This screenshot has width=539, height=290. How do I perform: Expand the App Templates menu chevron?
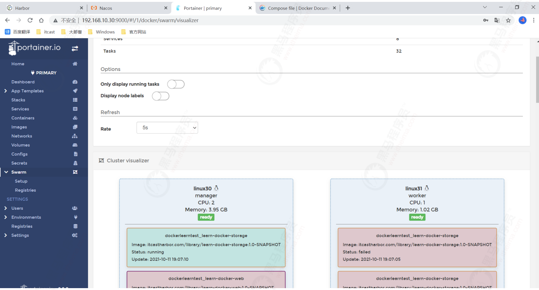(6, 91)
